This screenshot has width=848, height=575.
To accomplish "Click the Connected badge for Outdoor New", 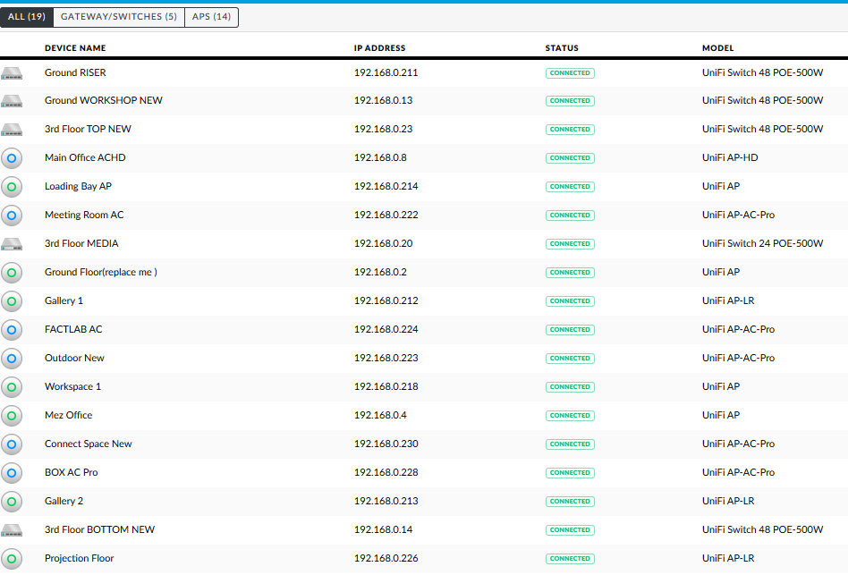I will pyautogui.click(x=570, y=359).
